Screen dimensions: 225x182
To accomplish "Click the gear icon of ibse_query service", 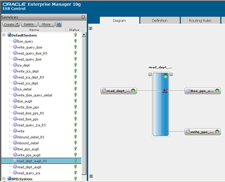I will click(x=15, y=41).
